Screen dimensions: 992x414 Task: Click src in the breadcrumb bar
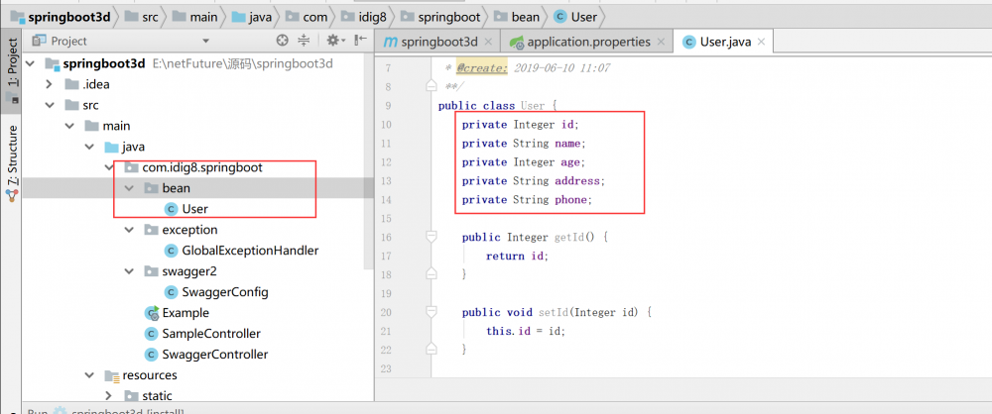click(142, 17)
